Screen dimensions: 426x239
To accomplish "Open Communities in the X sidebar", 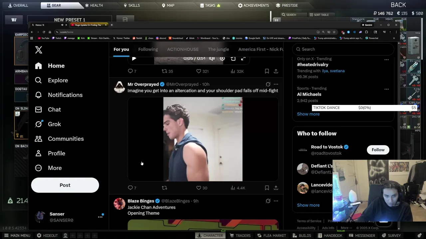I will click(x=59, y=139).
